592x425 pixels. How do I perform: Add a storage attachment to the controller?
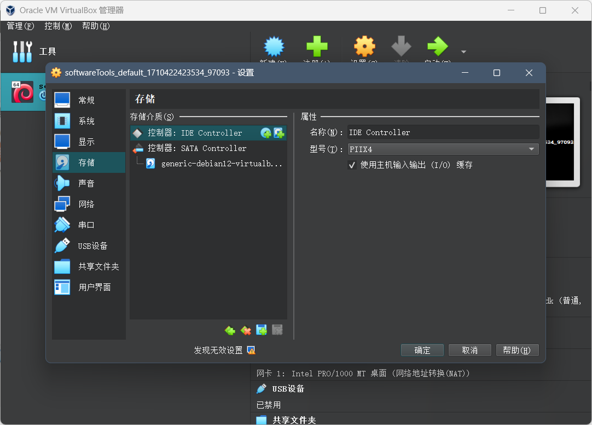point(261,330)
